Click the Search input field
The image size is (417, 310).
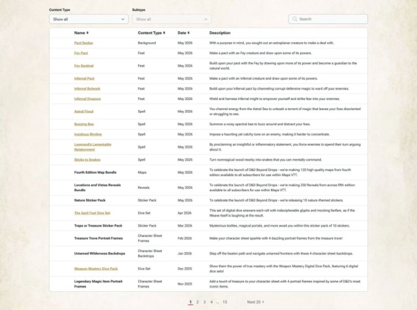[328, 19]
